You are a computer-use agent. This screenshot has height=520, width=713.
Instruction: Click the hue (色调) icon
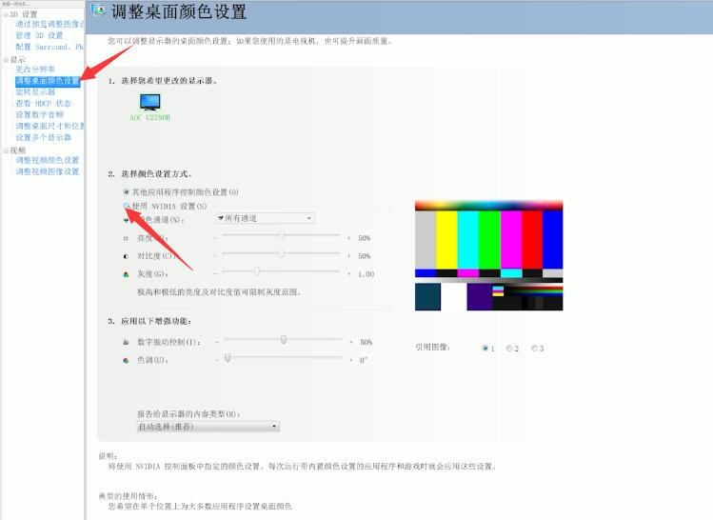126,360
